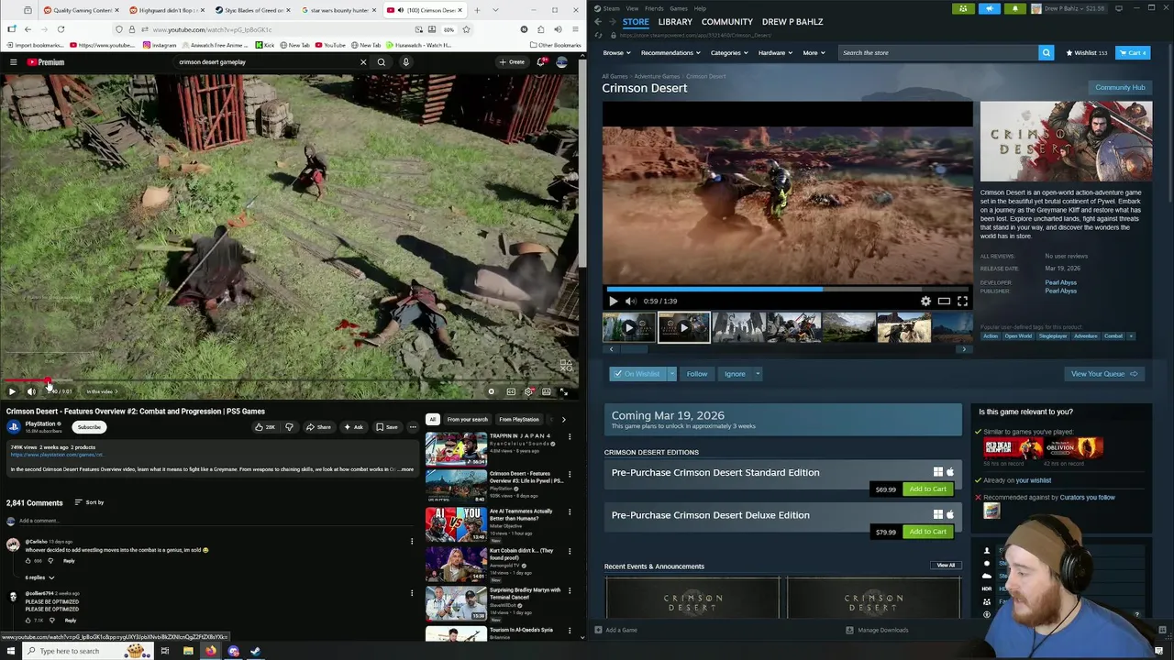The width and height of the screenshot is (1174, 660).
Task: Clear the YouTube search box text
Action: tap(363, 62)
